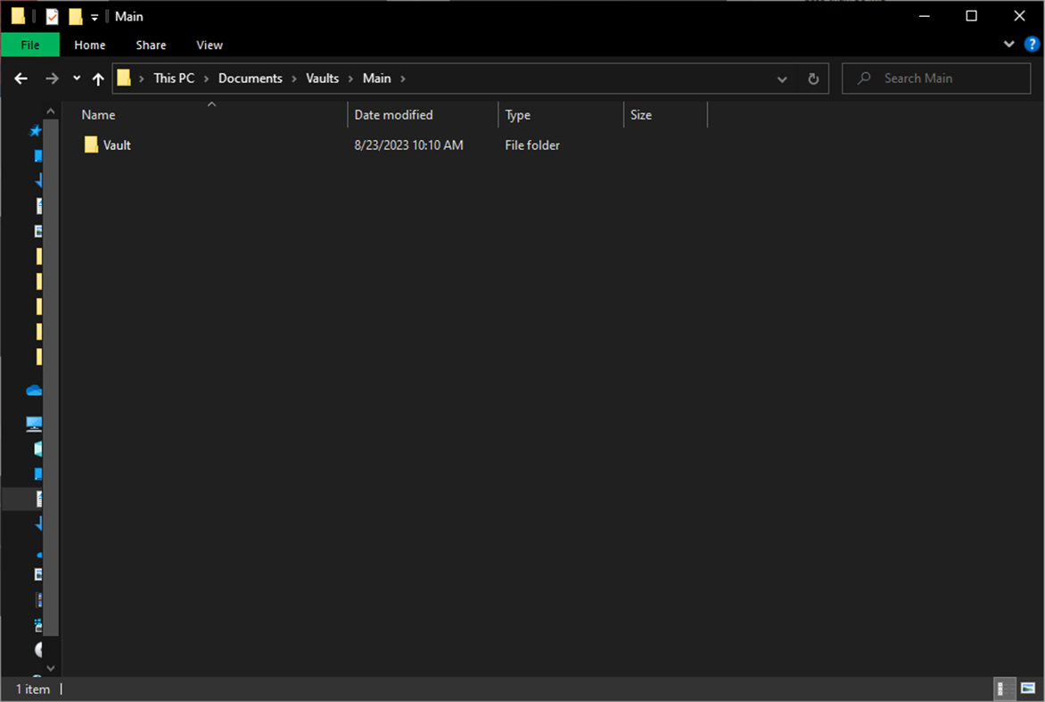Click the refresh icon in address bar
Screen dimensions: 1045x702
point(812,78)
